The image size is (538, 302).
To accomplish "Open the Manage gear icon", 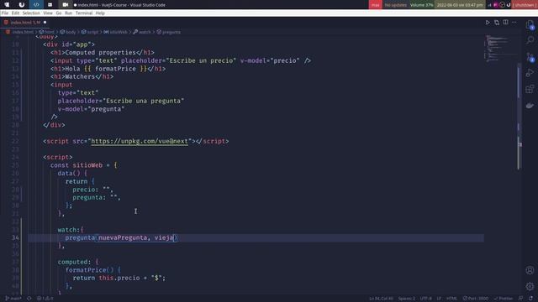I will (x=530, y=286).
